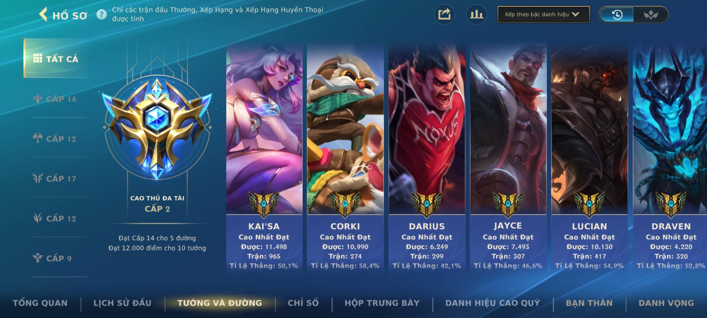Tap the mastery emblem on Jayce's card
Viewport: 707px width, 318px height.
click(508, 204)
